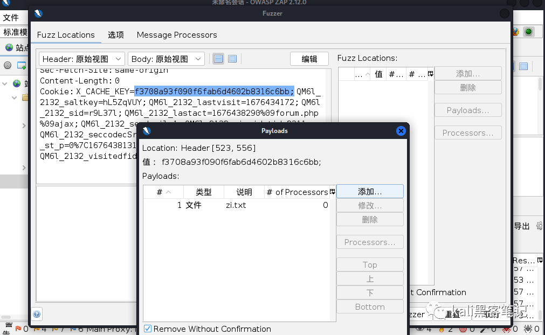This screenshot has height=335, width=545.
Task: Open the 选项 tab in Fuzzer
Action: click(116, 35)
